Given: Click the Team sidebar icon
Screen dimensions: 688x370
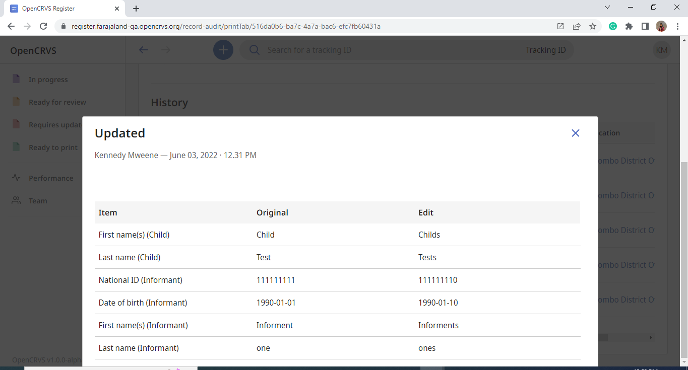Looking at the screenshot, I should coord(16,200).
